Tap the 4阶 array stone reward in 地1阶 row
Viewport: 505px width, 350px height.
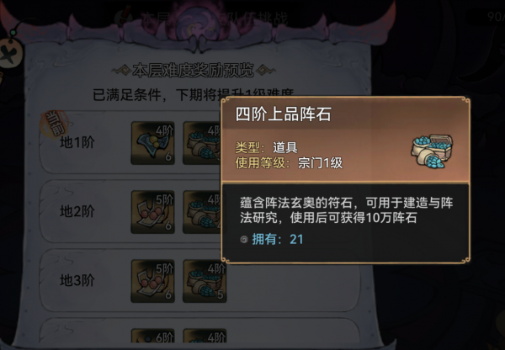[x=202, y=143]
